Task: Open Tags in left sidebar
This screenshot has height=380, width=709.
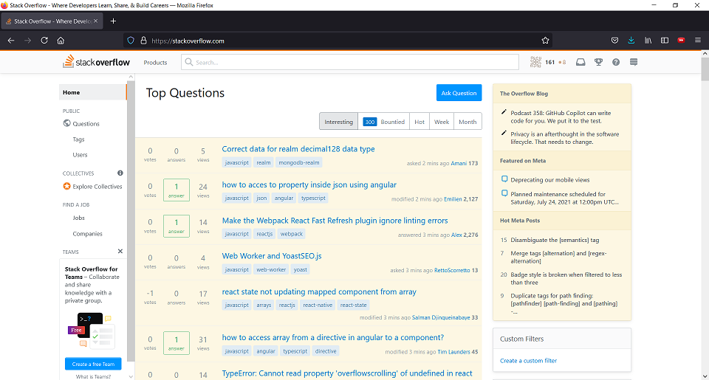Action: pyautogui.click(x=79, y=139)
